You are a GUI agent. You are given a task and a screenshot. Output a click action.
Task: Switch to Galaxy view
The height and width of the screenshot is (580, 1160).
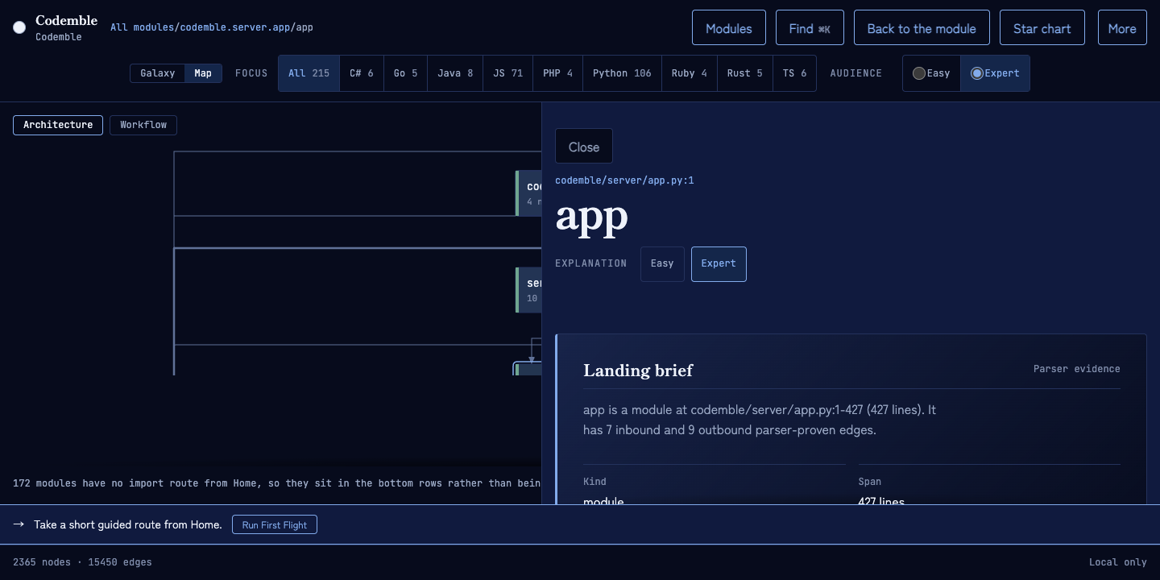tap(158, 73)
